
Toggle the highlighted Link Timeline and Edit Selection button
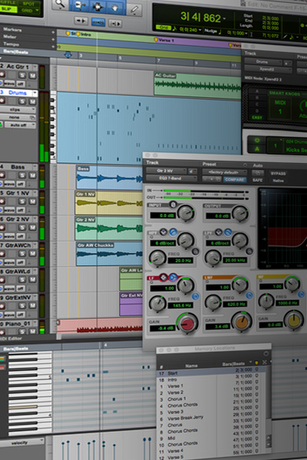tap(98, 22)
